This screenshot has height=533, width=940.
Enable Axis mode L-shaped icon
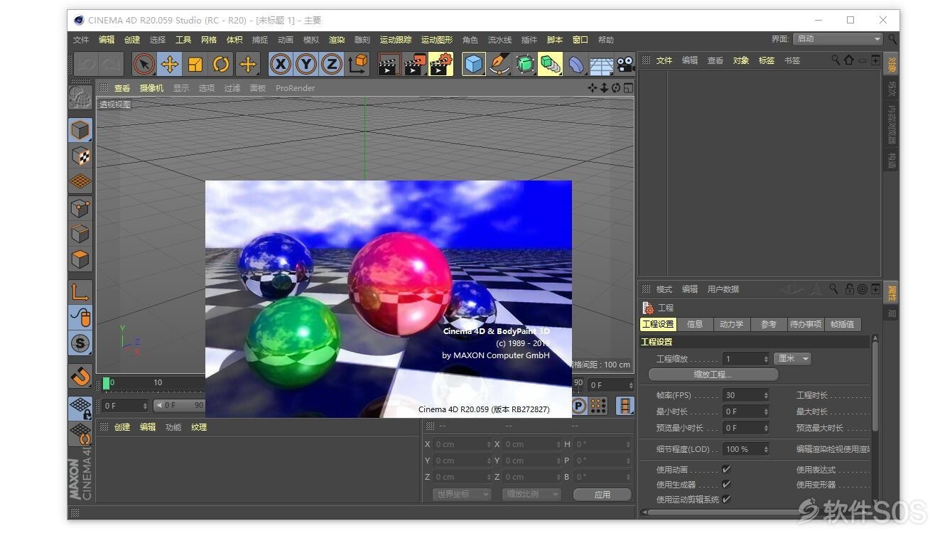80,291
